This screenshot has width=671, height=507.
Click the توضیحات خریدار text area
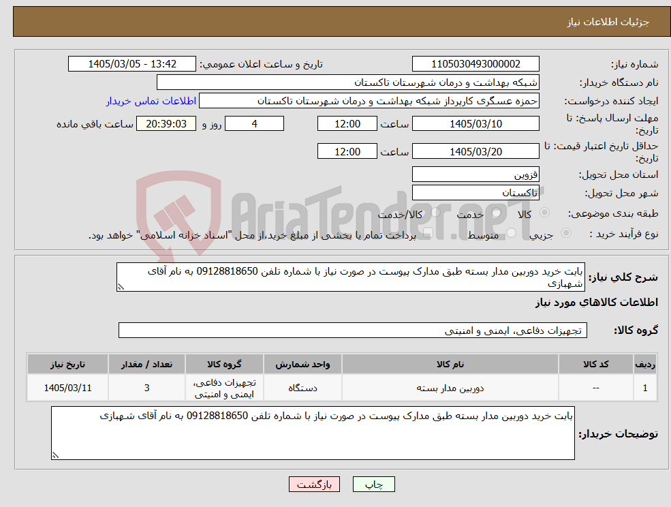pyautogui.click(x=313, y=433)
